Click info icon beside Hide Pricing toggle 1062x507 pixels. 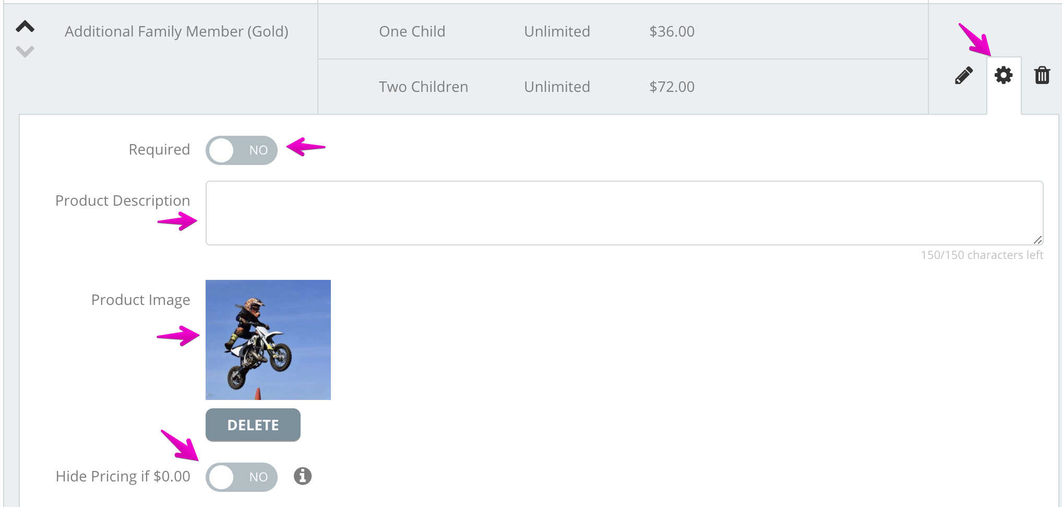303,476
